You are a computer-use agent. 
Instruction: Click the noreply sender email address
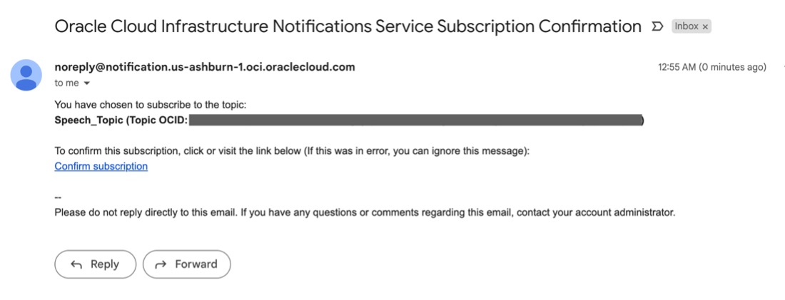205,67
